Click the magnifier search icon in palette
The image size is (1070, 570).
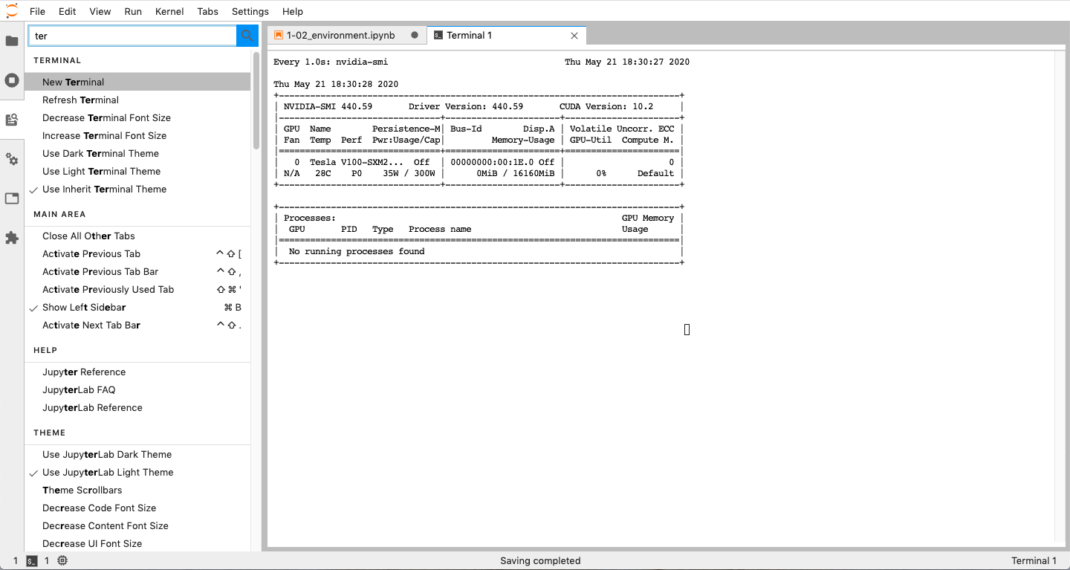(x=247, y=36)
